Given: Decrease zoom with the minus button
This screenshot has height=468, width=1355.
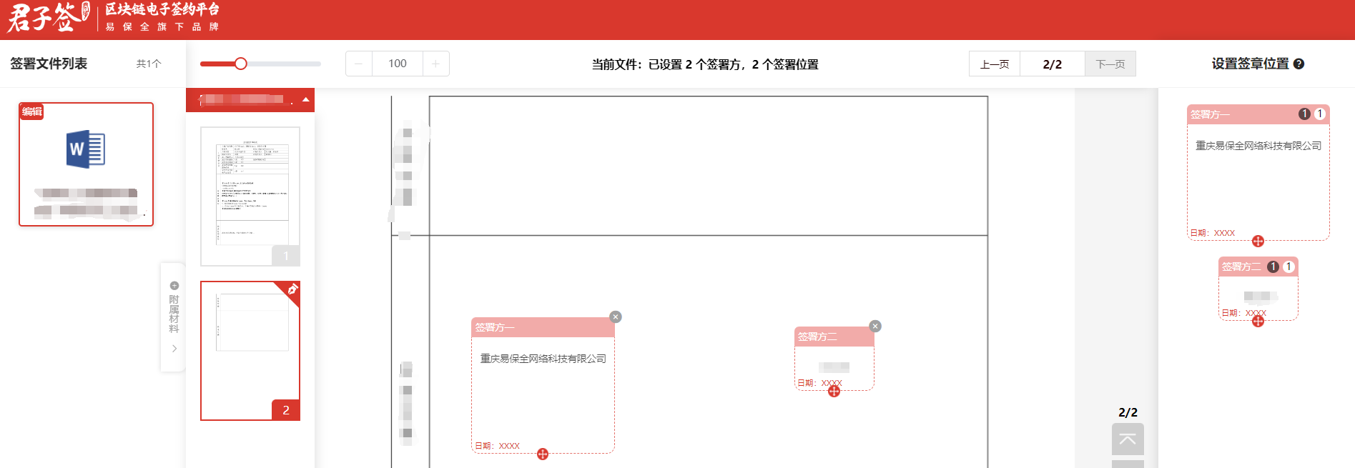Looking at the screenshot, I should (359, 64).
